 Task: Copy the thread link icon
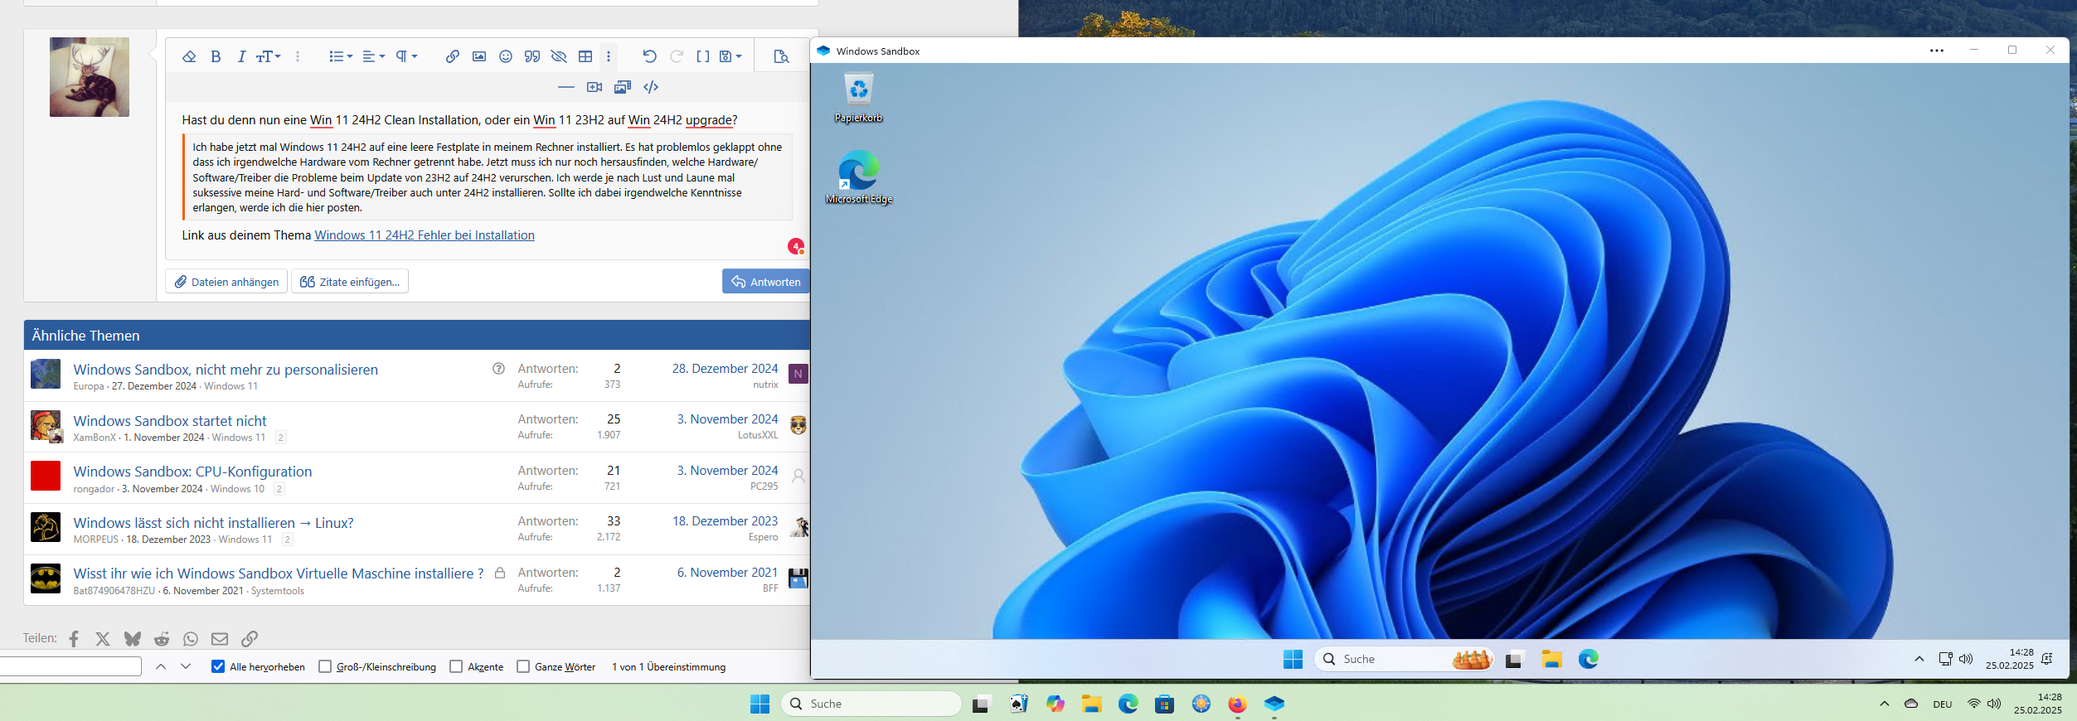point(250,639)
